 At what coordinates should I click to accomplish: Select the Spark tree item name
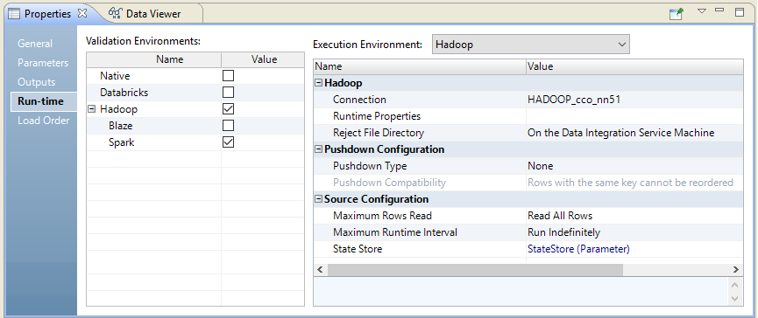click(122, 142)
